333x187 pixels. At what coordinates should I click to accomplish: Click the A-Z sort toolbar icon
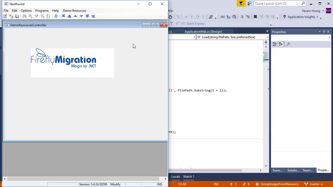coord(48,16)
